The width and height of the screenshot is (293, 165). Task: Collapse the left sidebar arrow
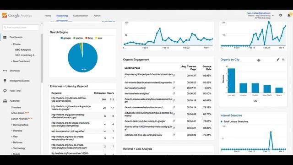(42, 23)
